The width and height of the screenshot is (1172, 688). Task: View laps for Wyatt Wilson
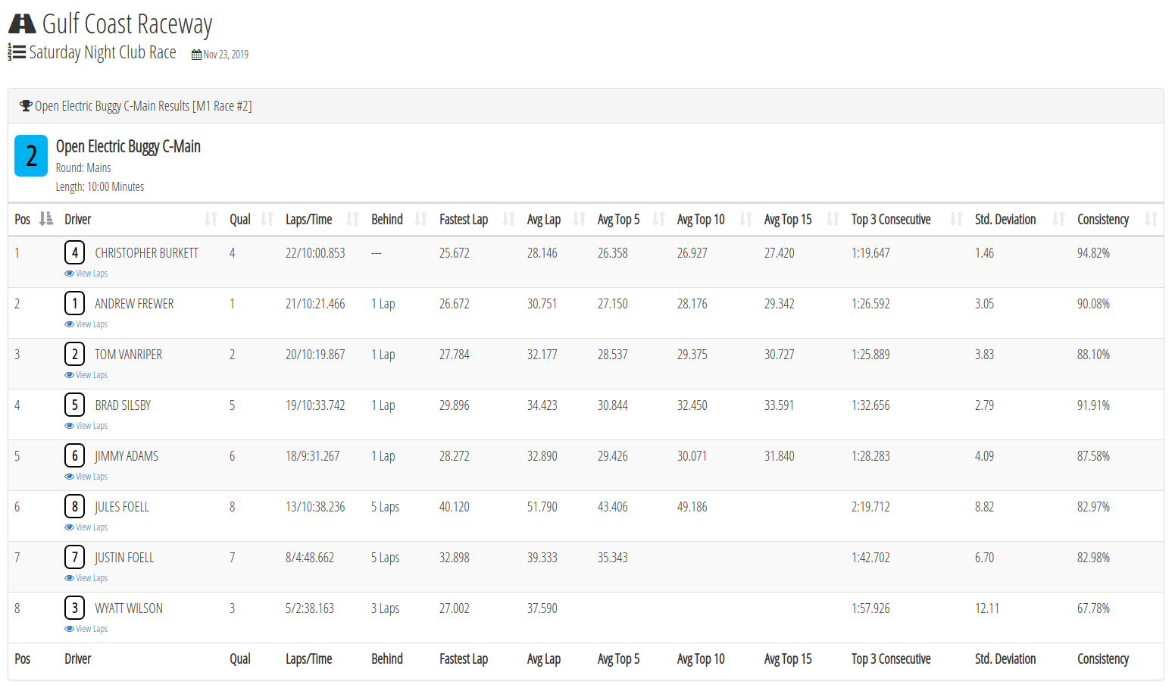tap(86, 629)
